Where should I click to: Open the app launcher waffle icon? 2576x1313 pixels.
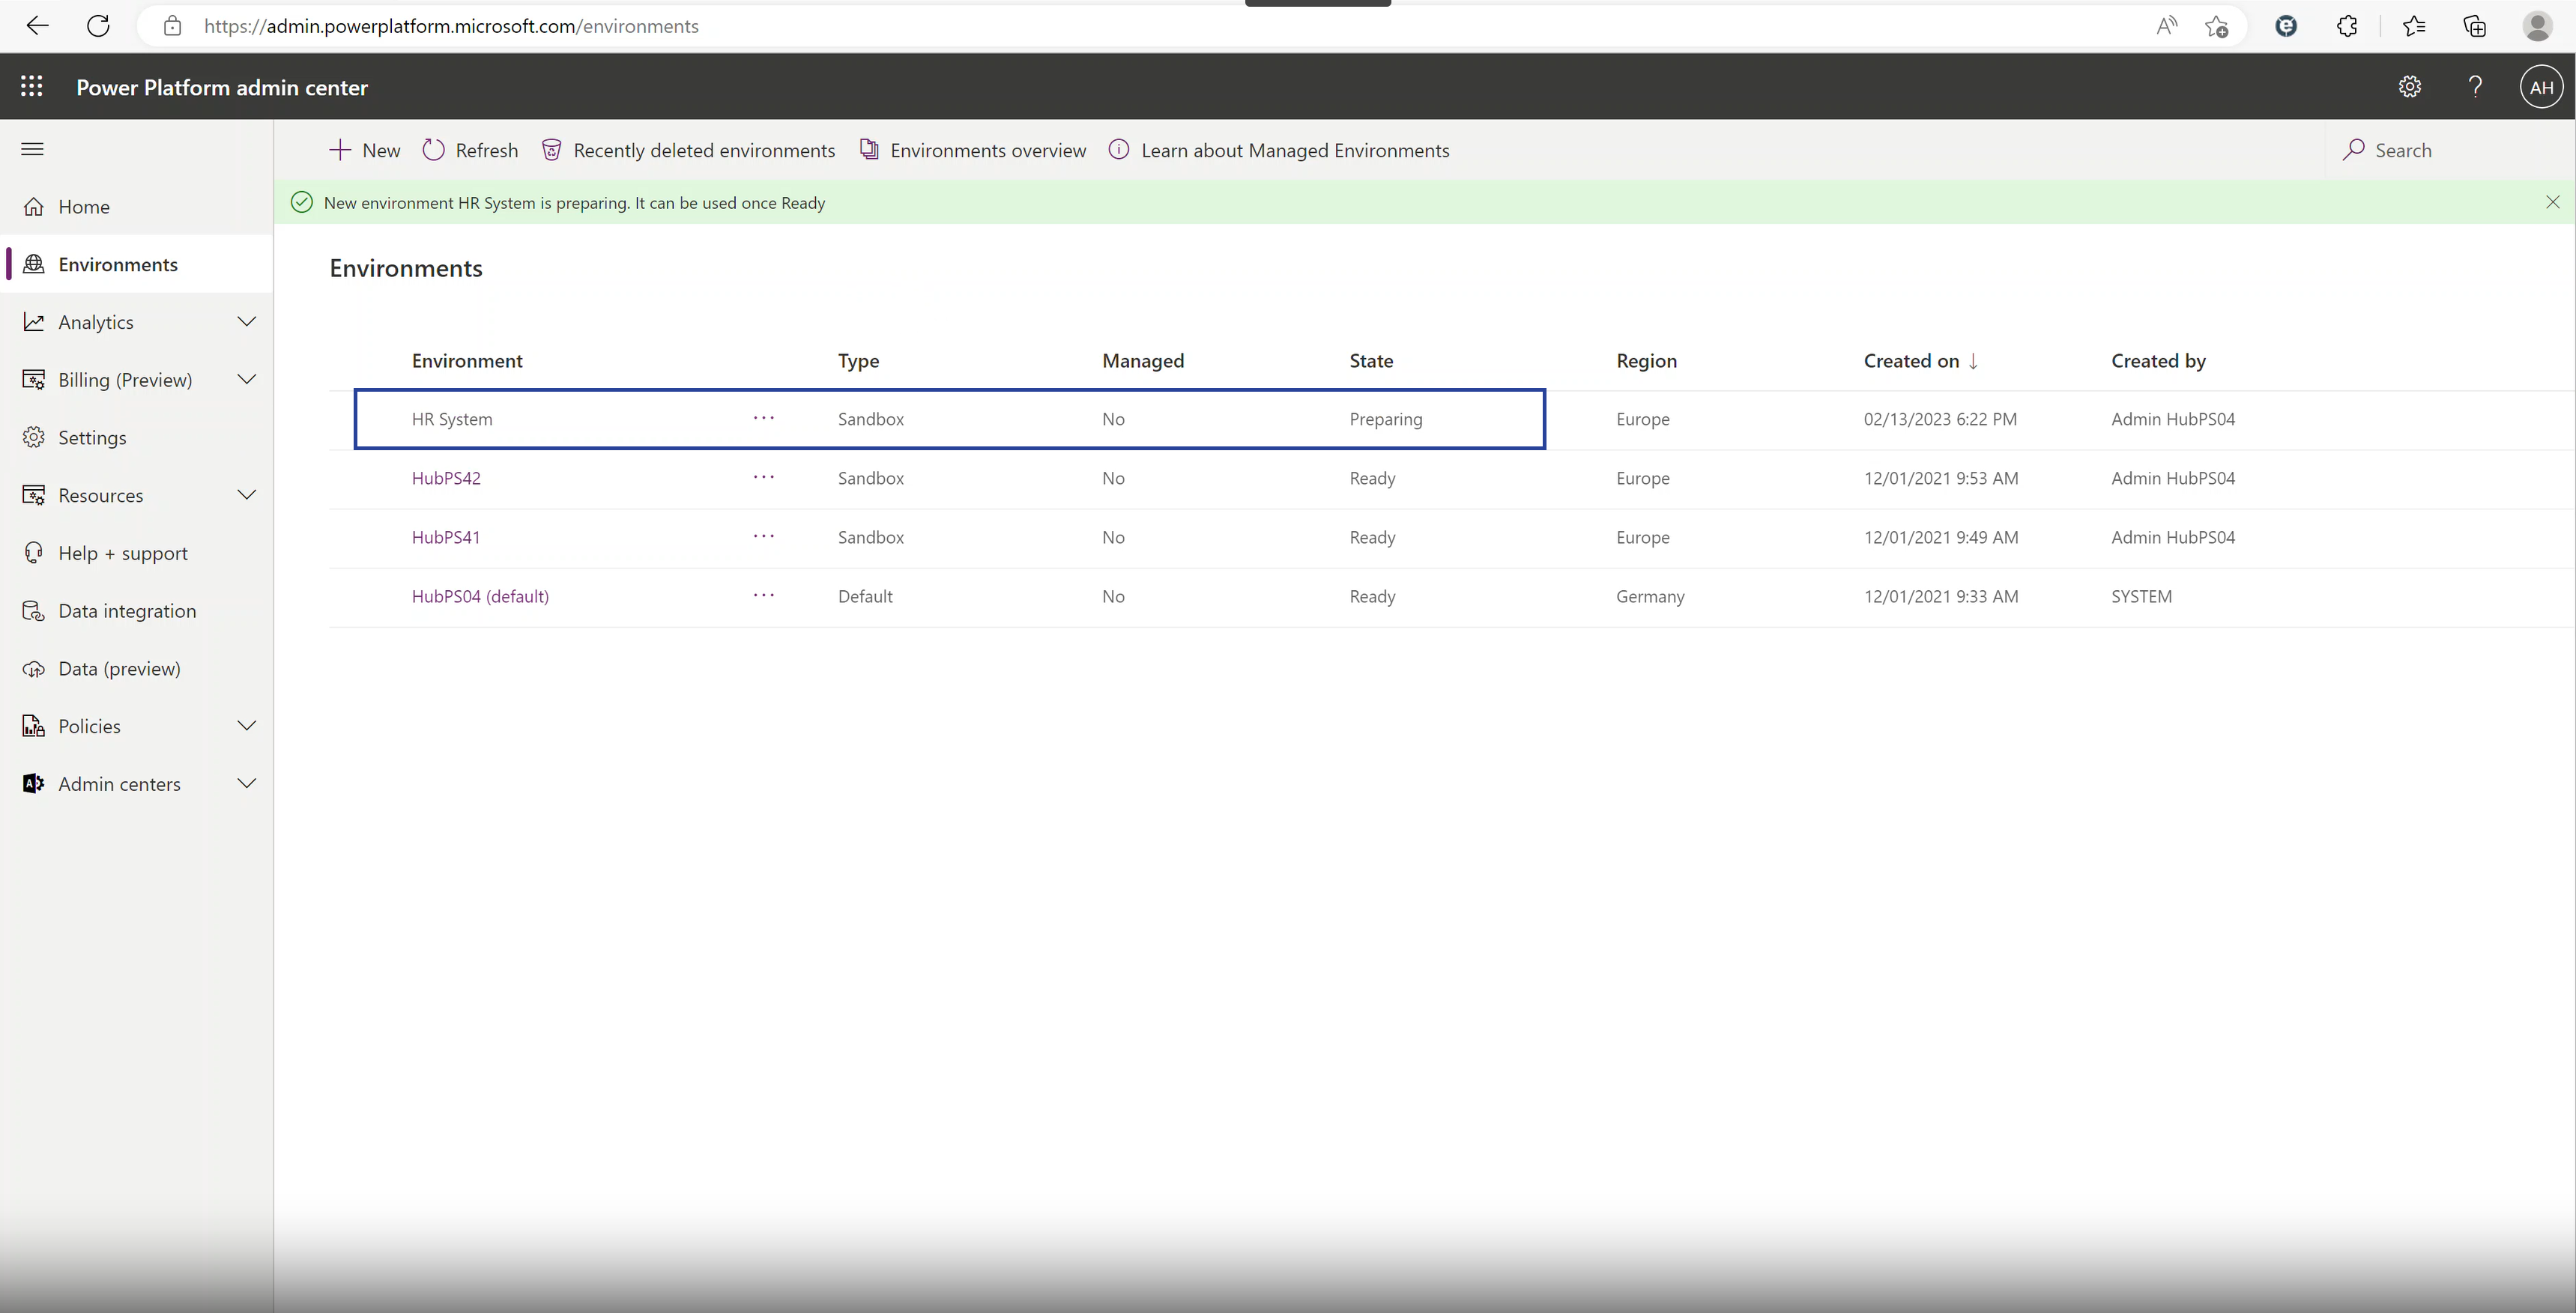(32, 87)
